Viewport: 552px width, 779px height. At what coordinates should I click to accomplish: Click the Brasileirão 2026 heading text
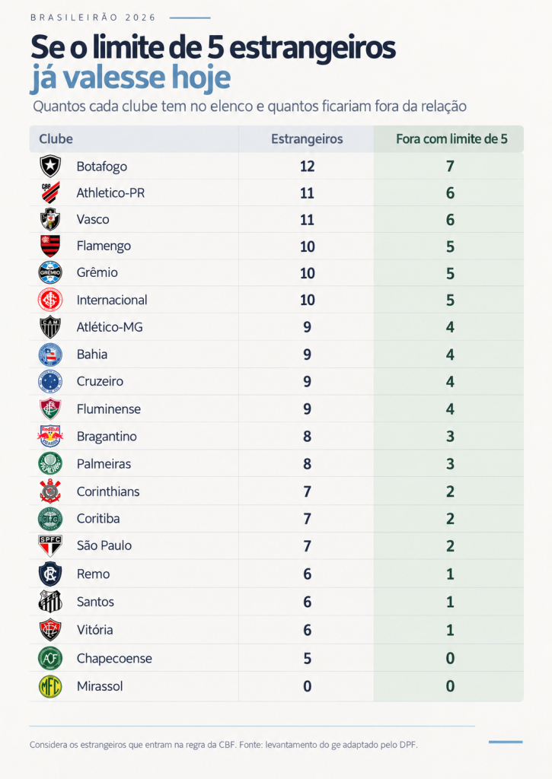tap(93, 17)
